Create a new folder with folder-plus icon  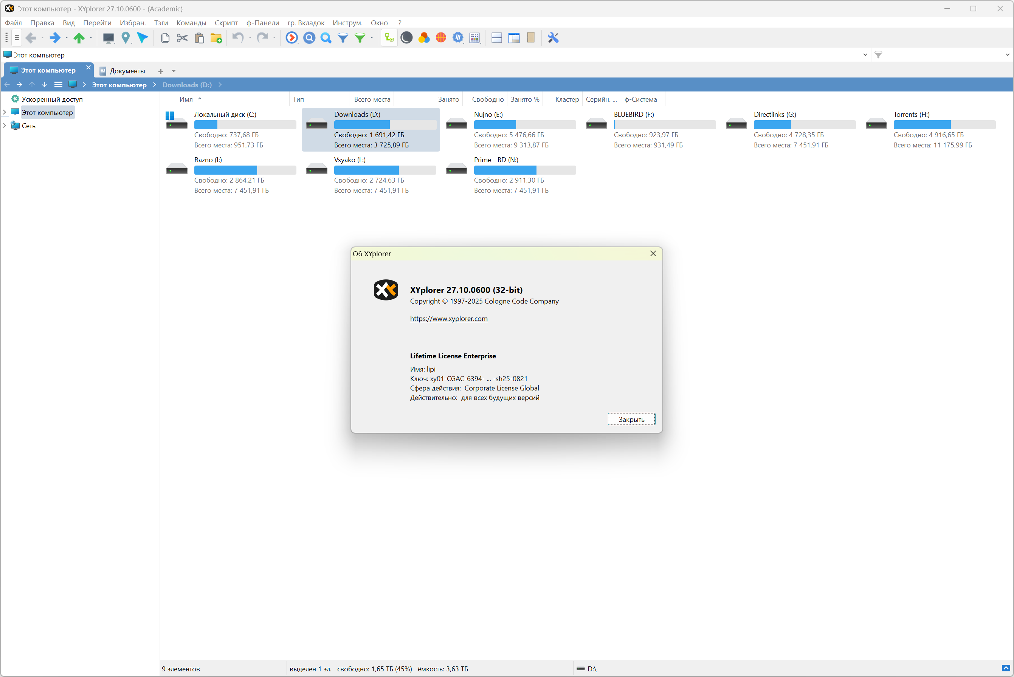[x=216, y=38]
